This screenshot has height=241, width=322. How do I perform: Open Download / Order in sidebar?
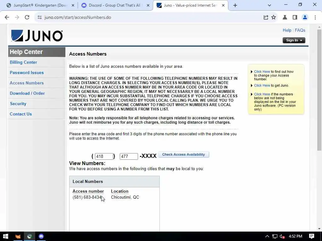27,93
